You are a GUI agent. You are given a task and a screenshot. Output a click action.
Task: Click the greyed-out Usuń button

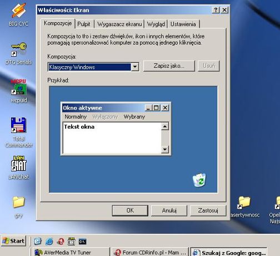click(x=209, y=66)
